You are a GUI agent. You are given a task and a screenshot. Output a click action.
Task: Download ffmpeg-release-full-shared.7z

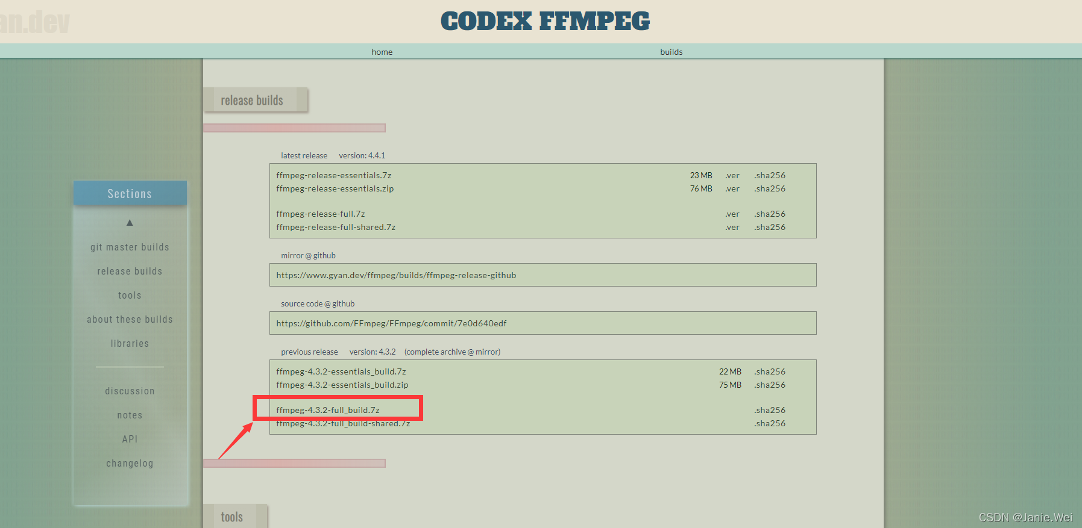336,228
